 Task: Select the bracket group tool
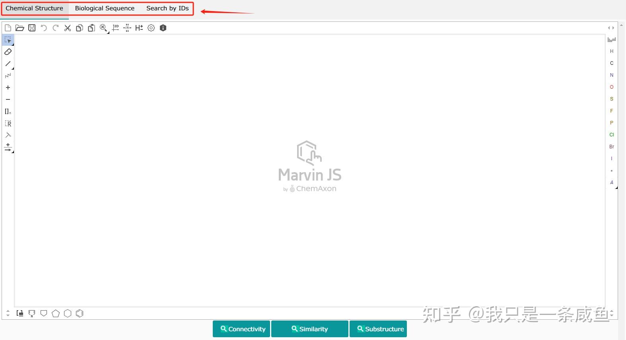coord(8,111)
